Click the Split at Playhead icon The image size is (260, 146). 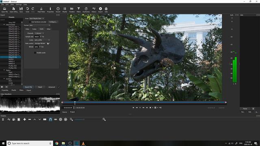(x=45, y=119)
